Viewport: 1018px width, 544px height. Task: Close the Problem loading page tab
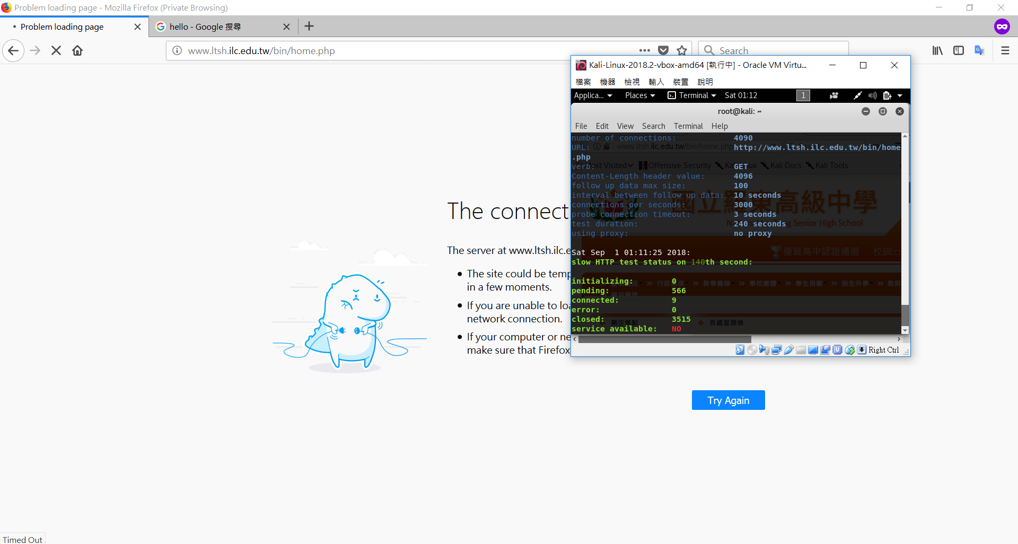pos(138,27)
